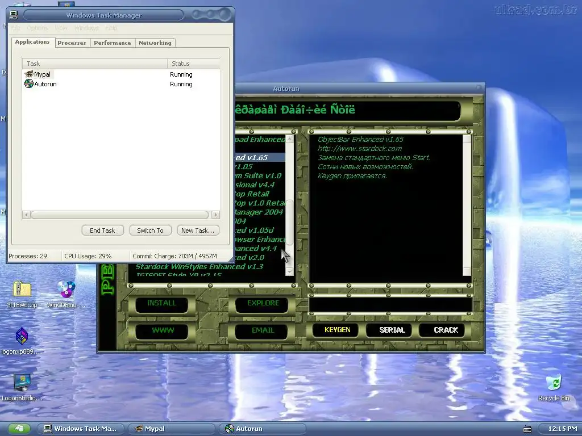Click the Mypal icon in task list
Viewport: 582px width, 436px height.
point(29,74)
